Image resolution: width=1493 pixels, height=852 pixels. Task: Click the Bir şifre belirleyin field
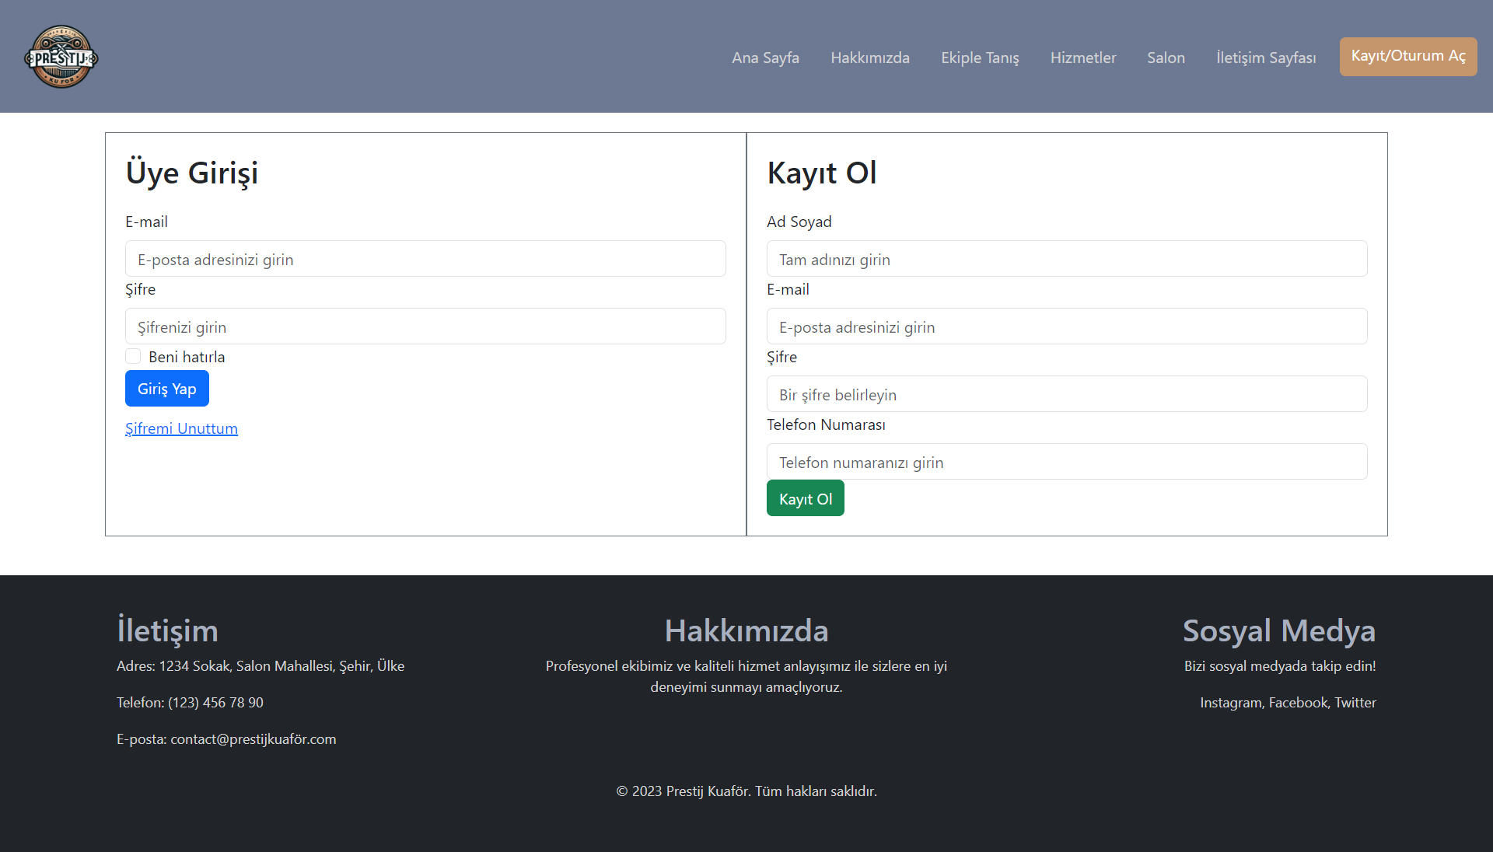1066,394
